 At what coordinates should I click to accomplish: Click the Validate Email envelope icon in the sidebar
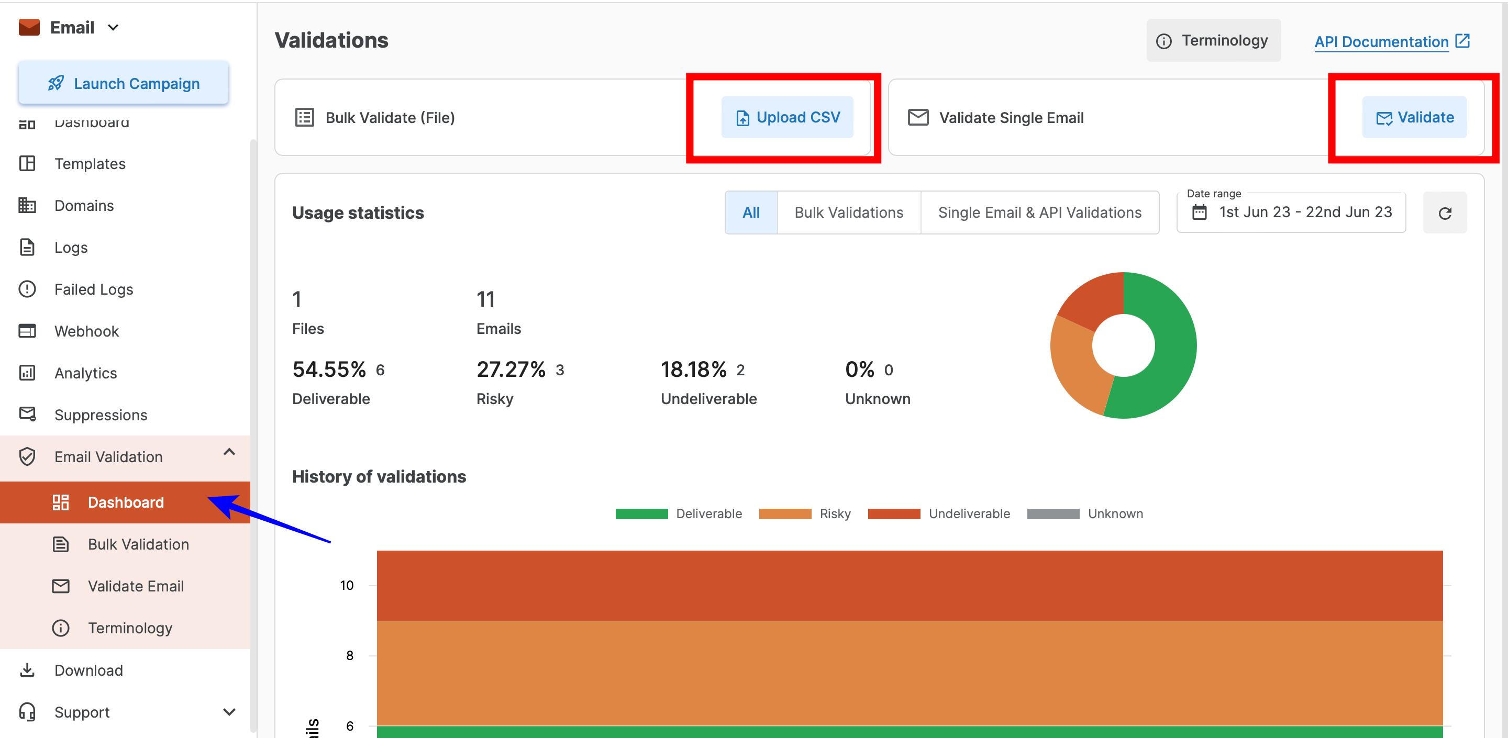[x=61, y=586]
